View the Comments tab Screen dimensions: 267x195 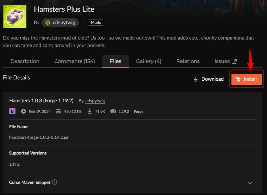(75, 61)
